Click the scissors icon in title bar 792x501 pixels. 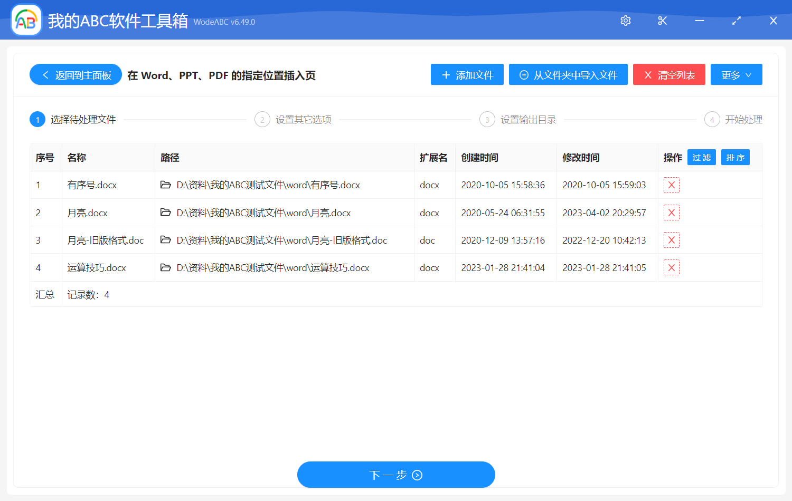pyautogui.click(x=662, y=21)
